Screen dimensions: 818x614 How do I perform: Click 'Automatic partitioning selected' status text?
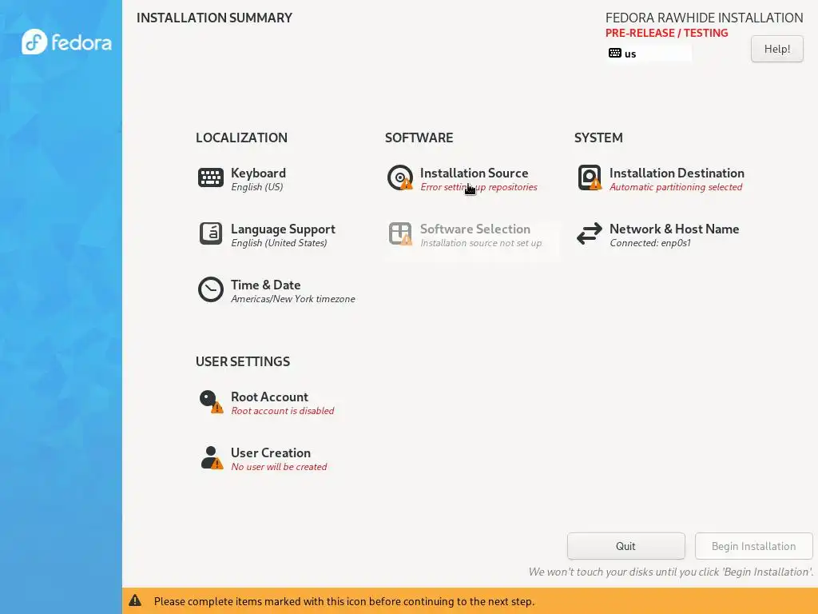676,187
